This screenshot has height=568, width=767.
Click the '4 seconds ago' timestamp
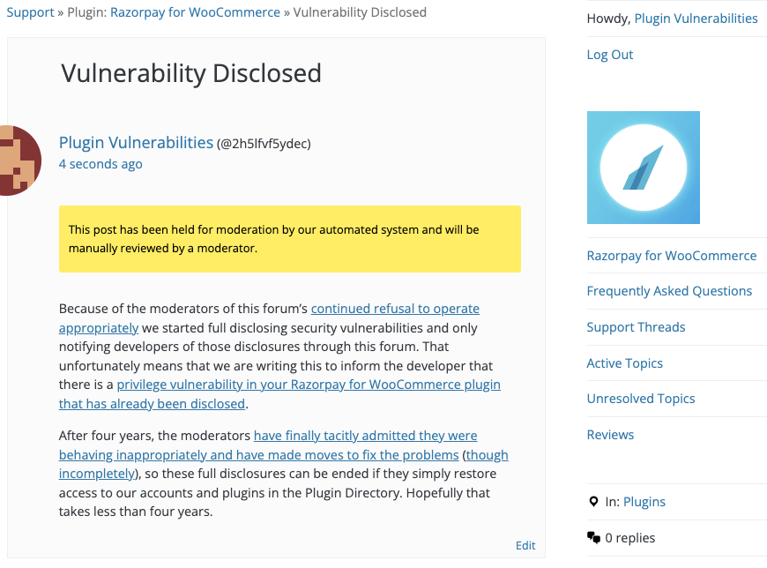[101, 164]
